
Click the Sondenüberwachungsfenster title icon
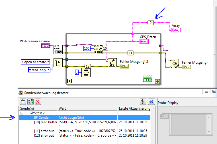coord(21,93)
